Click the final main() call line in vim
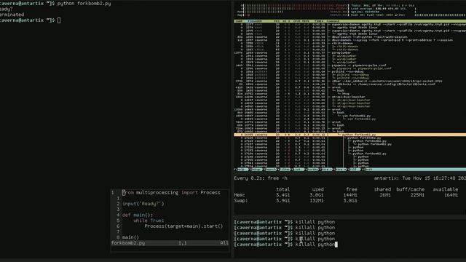This screenshot has width=466, height=262. point(130,237)
